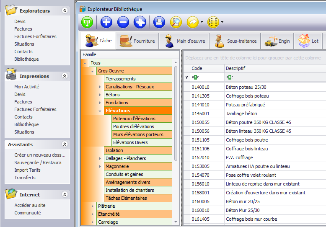Click the blue minus remove button
The height and width of the screenshot is (227, 326).
(x=123, y=22)
